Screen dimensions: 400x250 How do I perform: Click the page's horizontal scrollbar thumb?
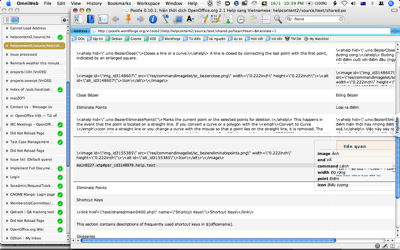point(208,241)
